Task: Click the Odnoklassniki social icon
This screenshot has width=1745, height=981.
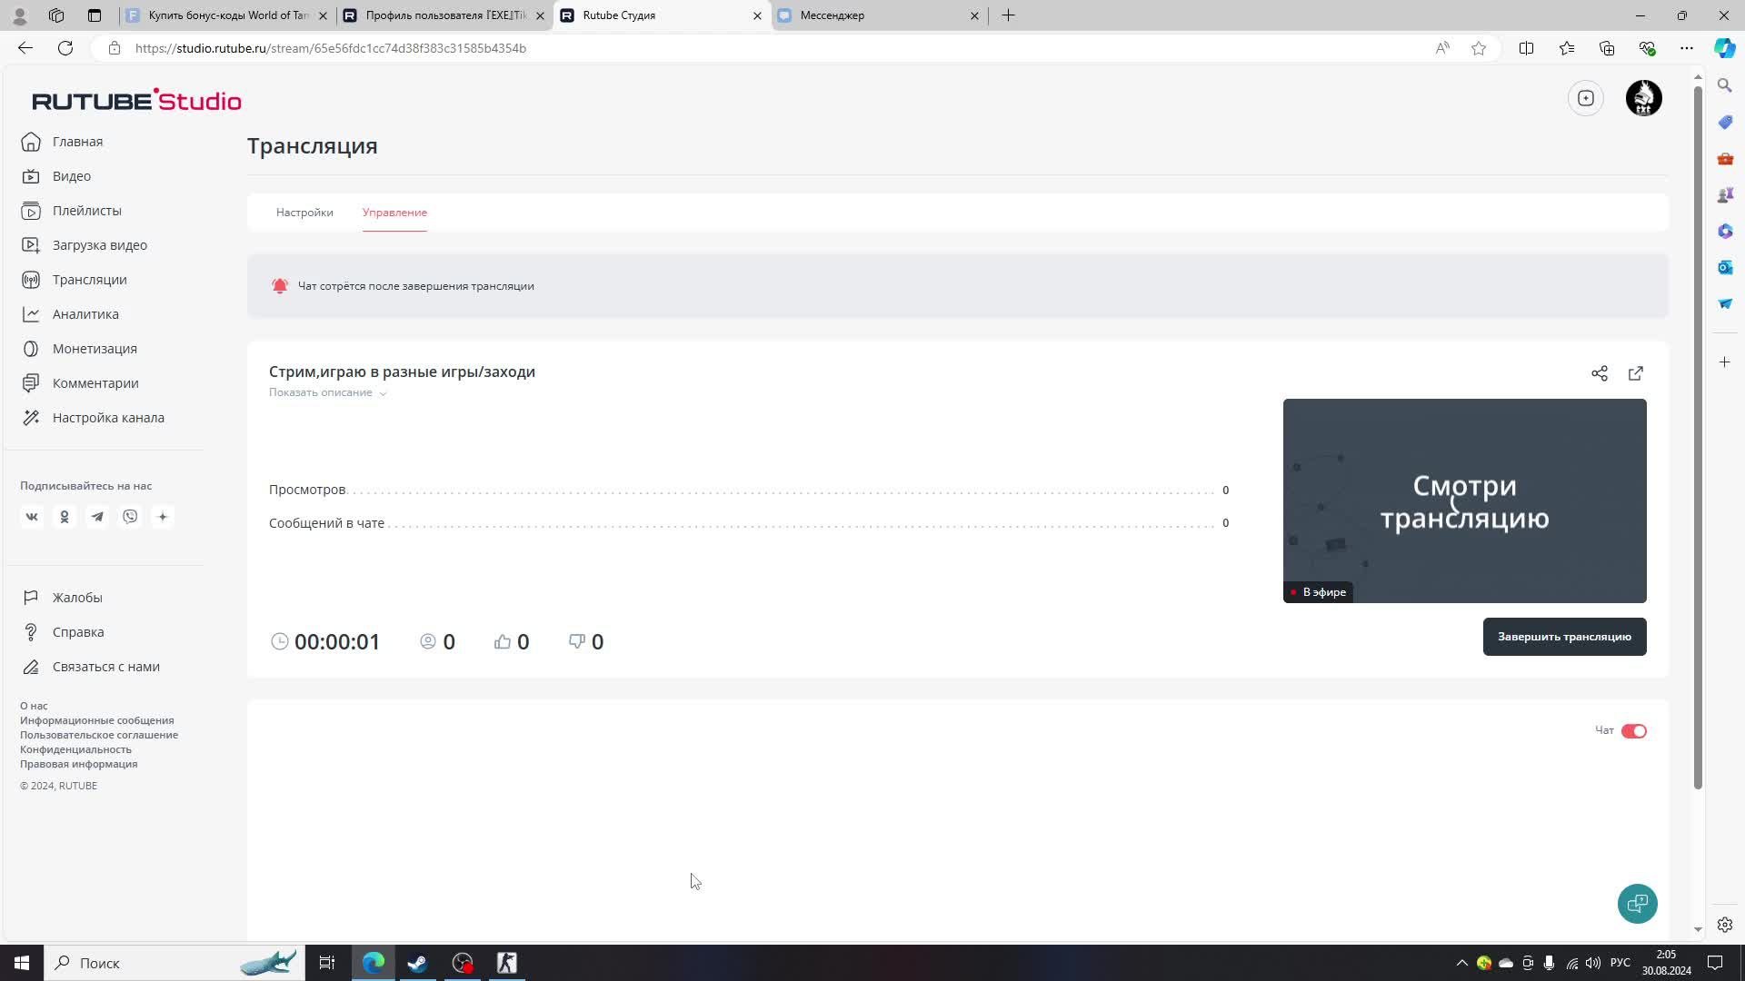Action: pos(65,517)
